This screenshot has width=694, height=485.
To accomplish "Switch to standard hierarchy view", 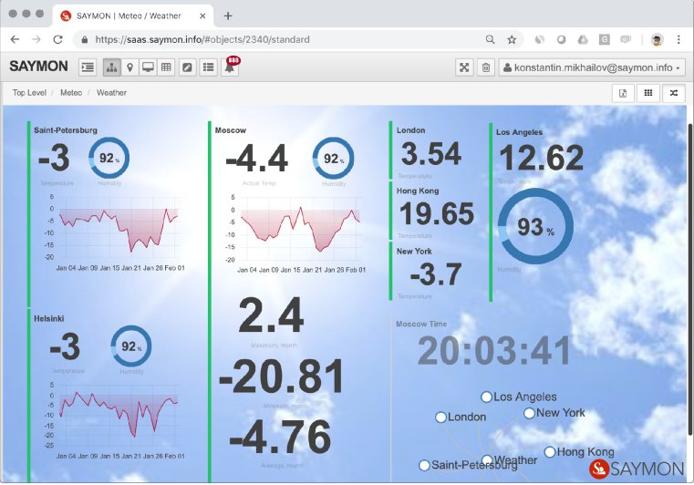I will (x=111, y=67).
